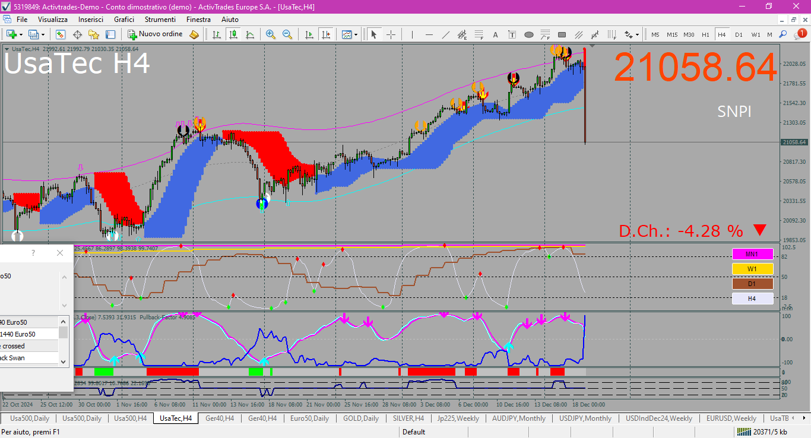Expand the new chart dropdown arrow
Viewport: 811px width, 438px height.
(21, 34)
